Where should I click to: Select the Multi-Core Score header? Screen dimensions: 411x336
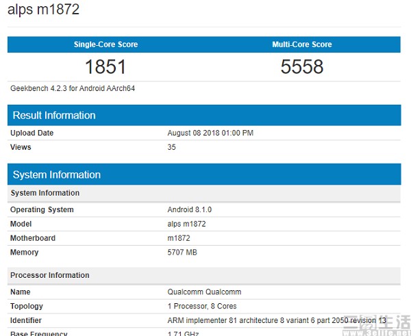(301, 44)
